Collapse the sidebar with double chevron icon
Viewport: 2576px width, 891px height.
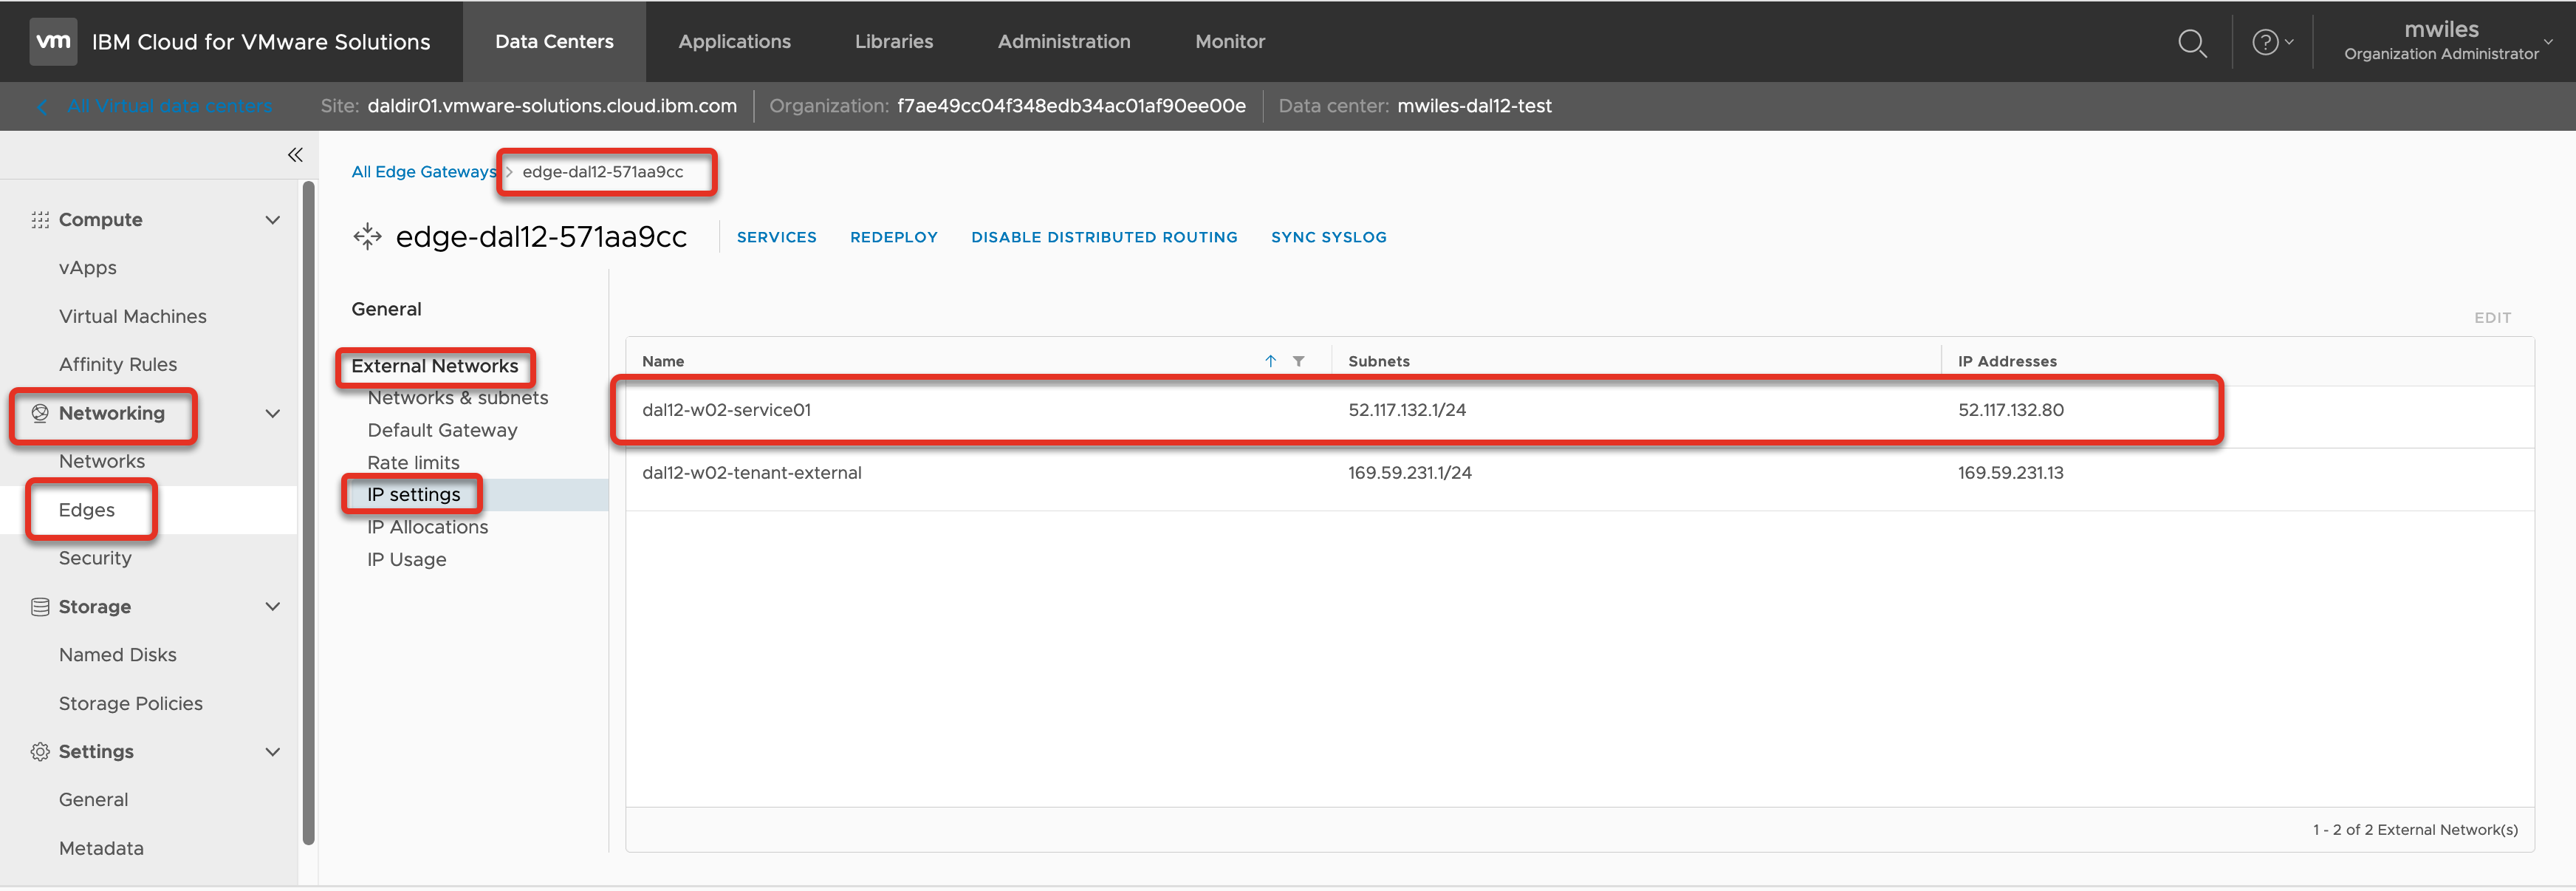[x=295, y=155]
